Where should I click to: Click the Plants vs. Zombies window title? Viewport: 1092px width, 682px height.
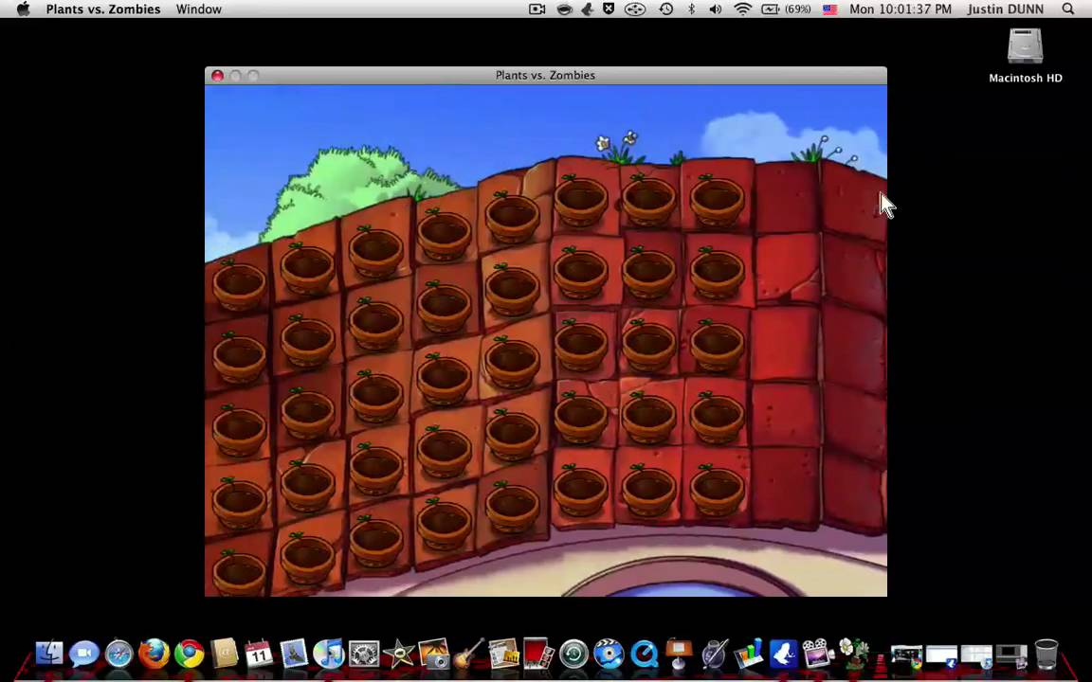coord(545,75)
